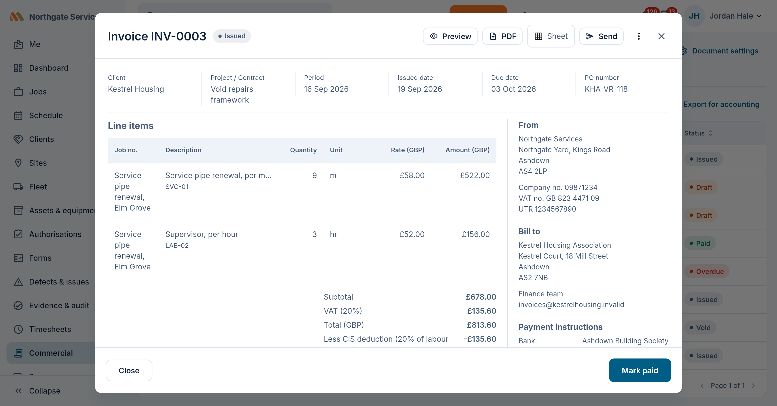
Task: Click the invoices@kestrelhousing.invalid email
Action: pos(571,304)
